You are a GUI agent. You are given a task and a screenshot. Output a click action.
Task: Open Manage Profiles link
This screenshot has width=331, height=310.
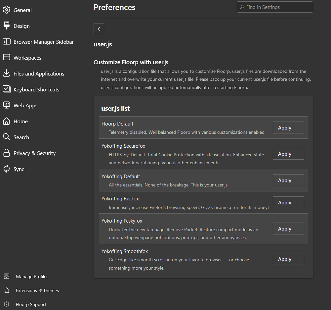click(32, 277)
